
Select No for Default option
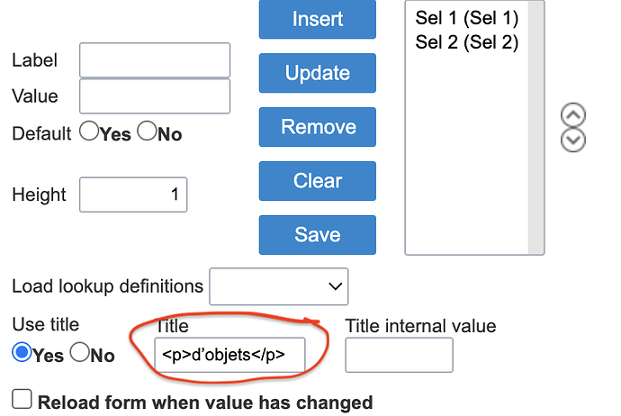click(147, 131)
